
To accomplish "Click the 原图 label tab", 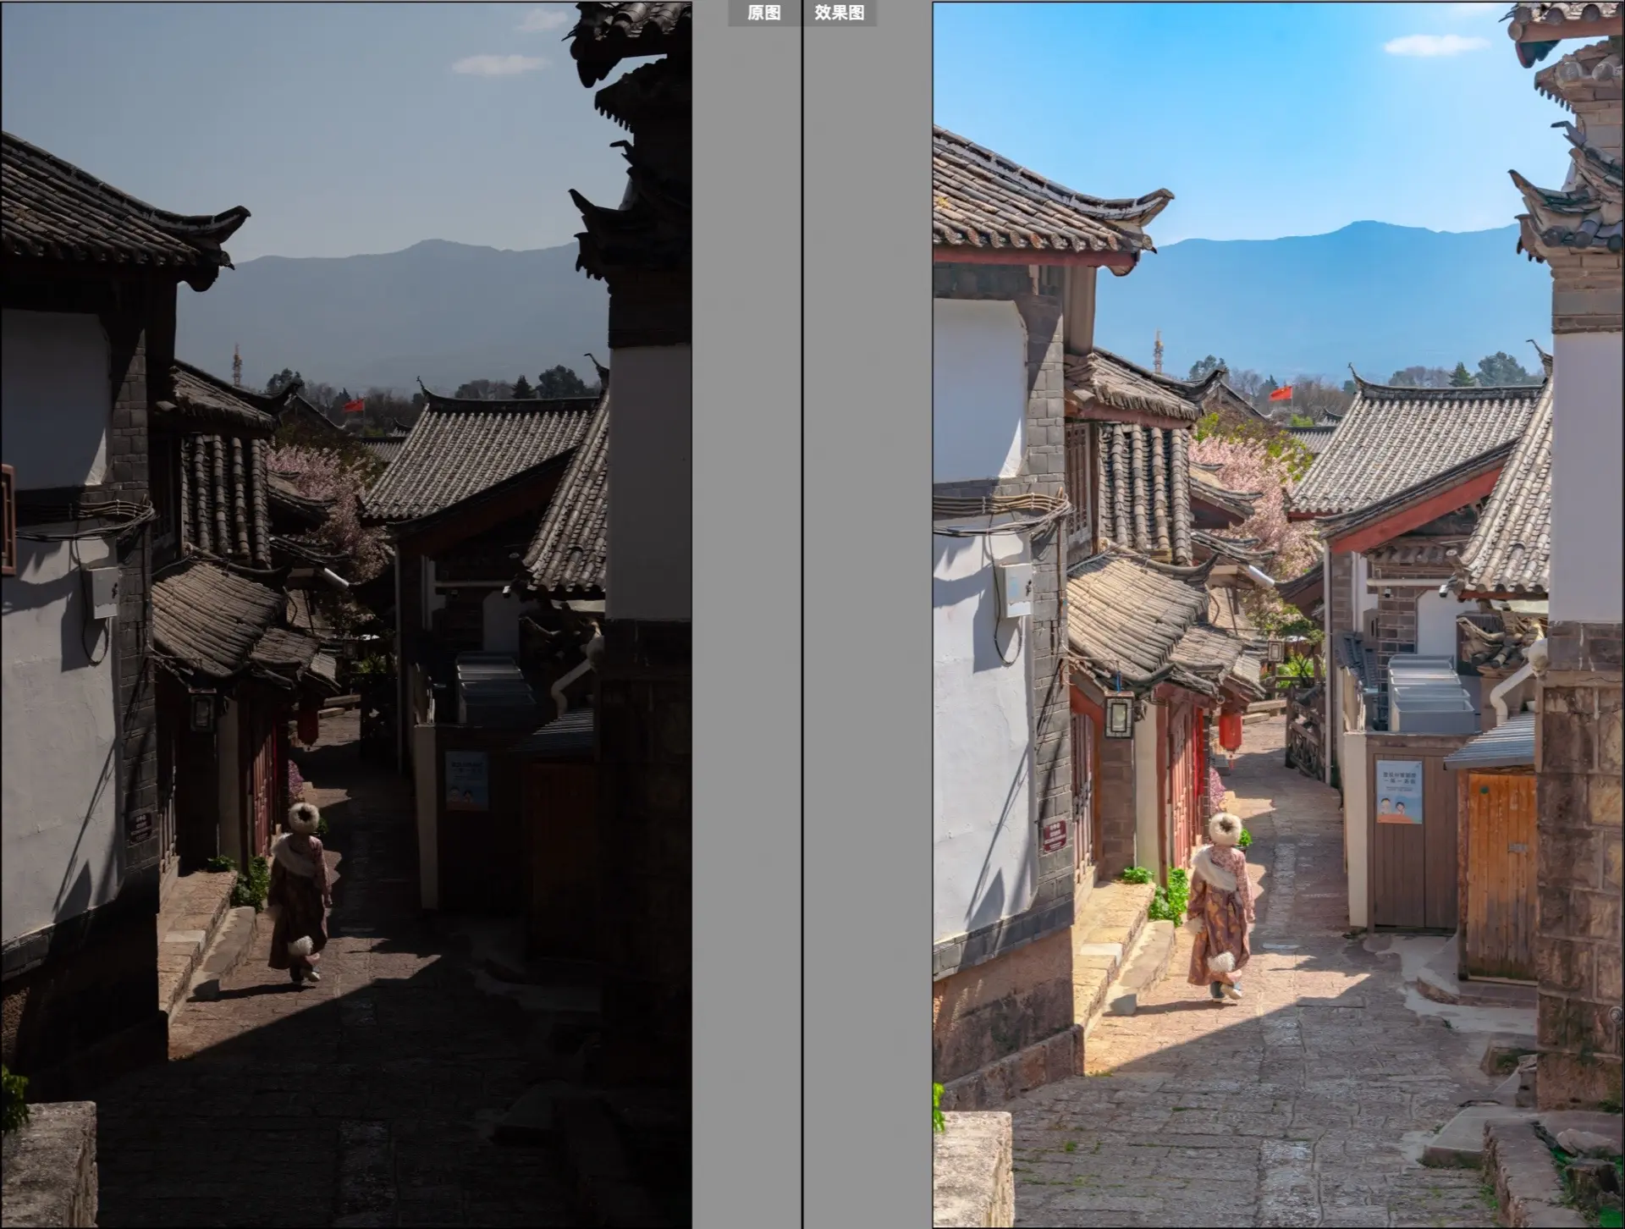I will pos(763,13).
